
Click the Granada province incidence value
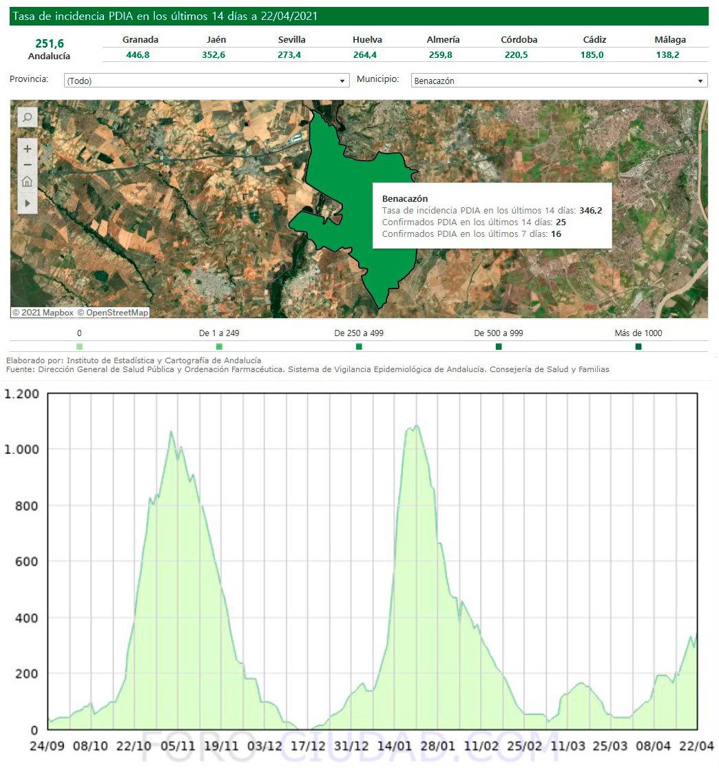coord(140,55)
